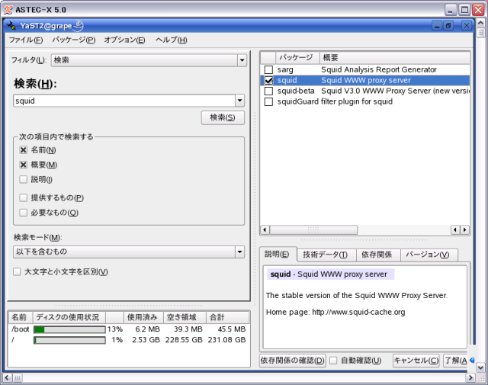Open the フィルタ dropdown showing 検索
This screenshot has height=385, width=488.
[x=242, y=59]
